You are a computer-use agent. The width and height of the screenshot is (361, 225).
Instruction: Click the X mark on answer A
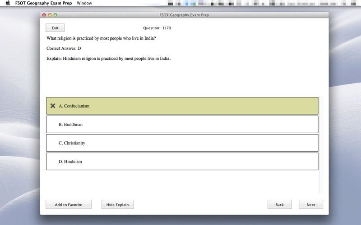tap(53, 106)
